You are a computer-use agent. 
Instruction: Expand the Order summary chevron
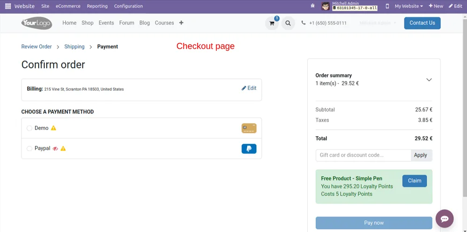tap(429, 80)
